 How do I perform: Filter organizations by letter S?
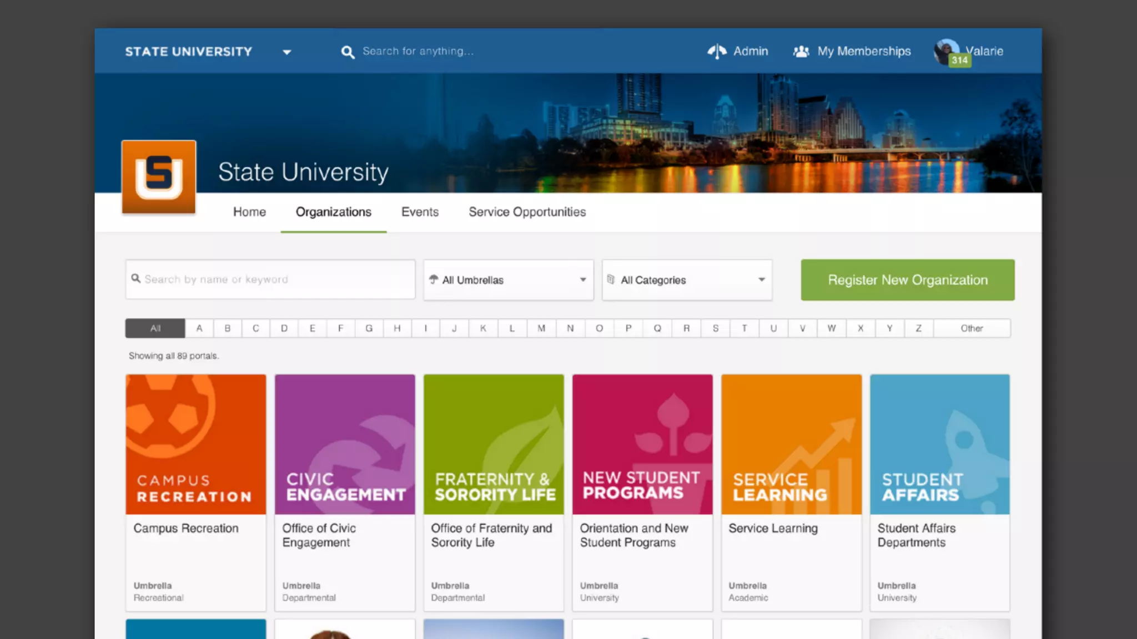point(716,328)
